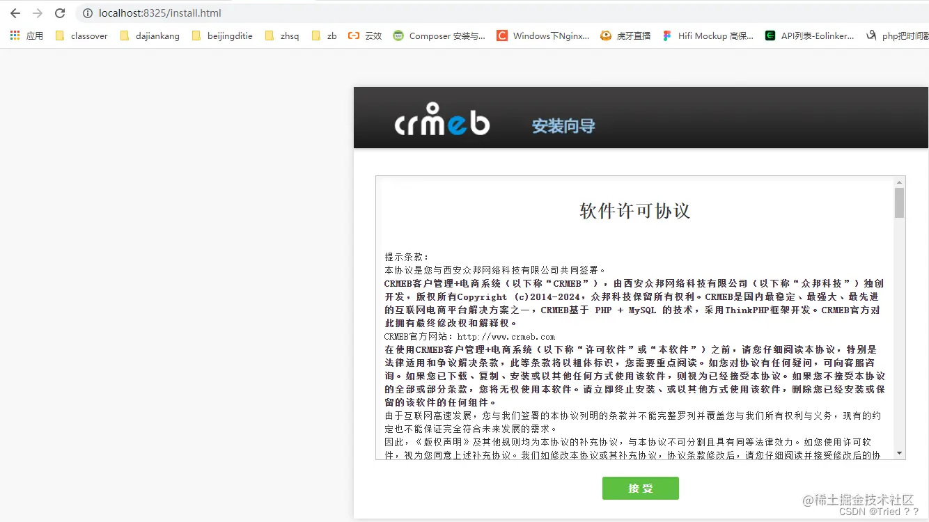Click the Hifi Mockup bookmark favicon
Viewport: 929px width, 522px height.
[666, 35]
